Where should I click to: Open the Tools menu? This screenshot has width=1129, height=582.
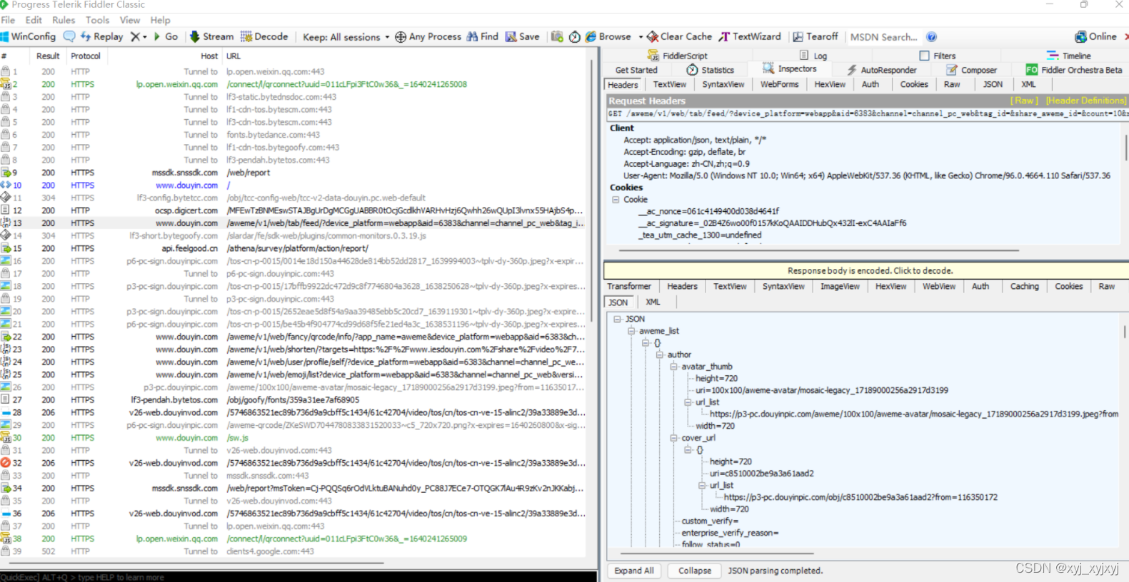click(x=98, y=20)
